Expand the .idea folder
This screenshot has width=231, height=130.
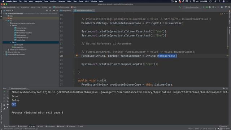click(x=6, y=16)
